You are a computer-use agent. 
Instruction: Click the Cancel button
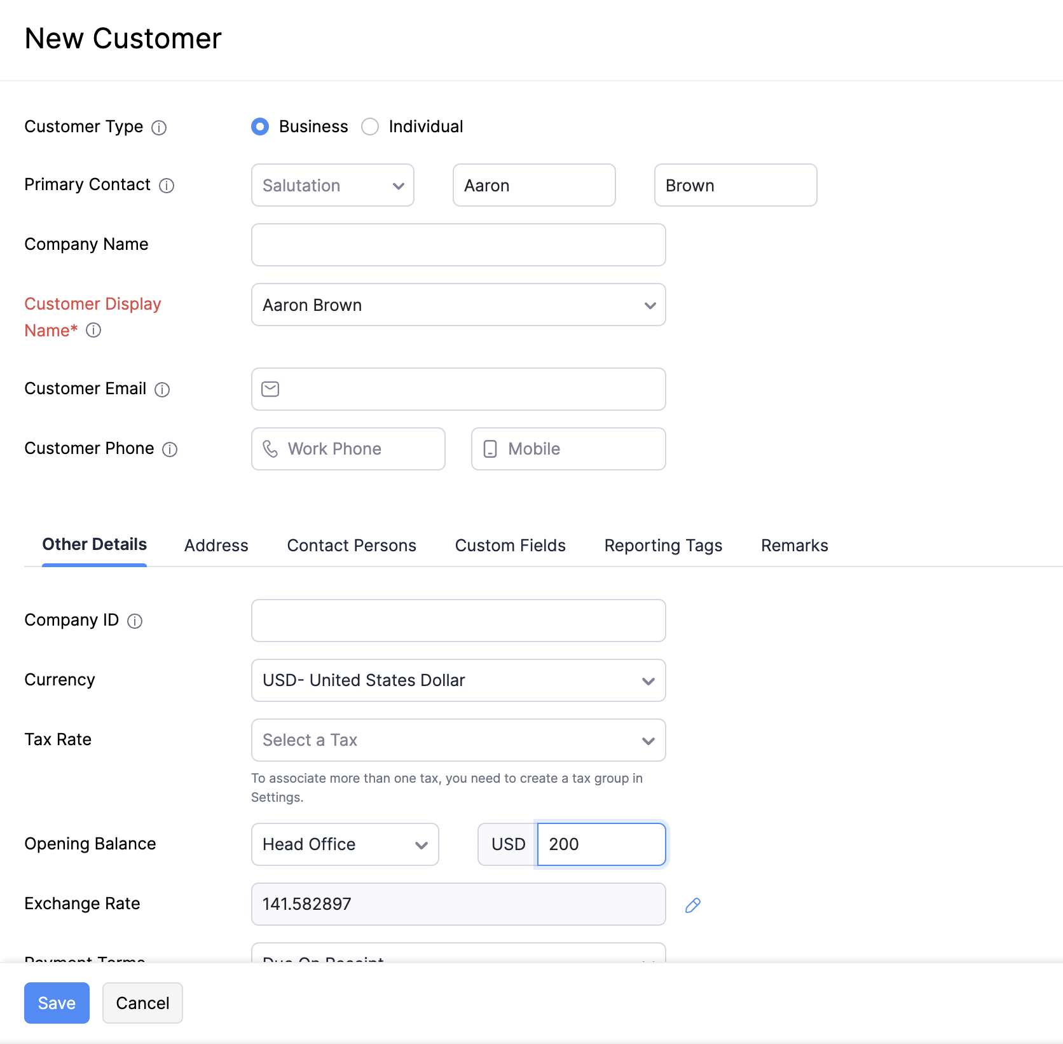click(142, 1003)
